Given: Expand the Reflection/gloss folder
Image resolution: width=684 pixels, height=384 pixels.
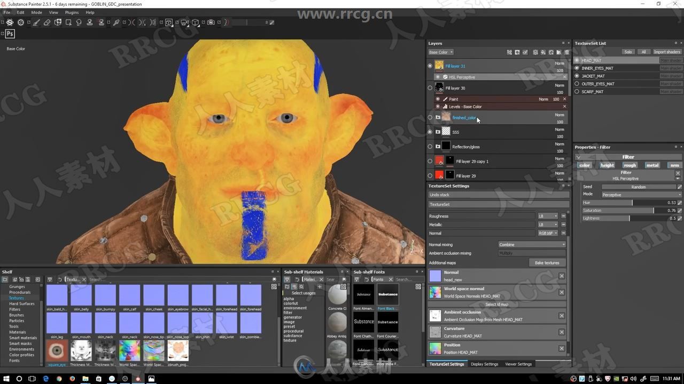Looking at the screenshot, I should 438,147.
